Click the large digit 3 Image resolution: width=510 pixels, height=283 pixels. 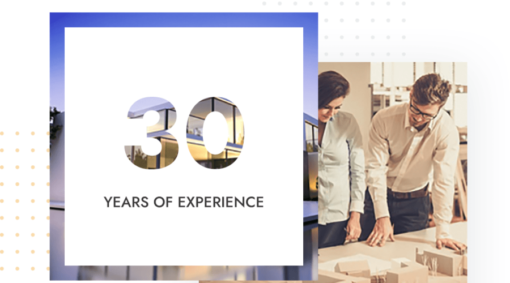151,134
